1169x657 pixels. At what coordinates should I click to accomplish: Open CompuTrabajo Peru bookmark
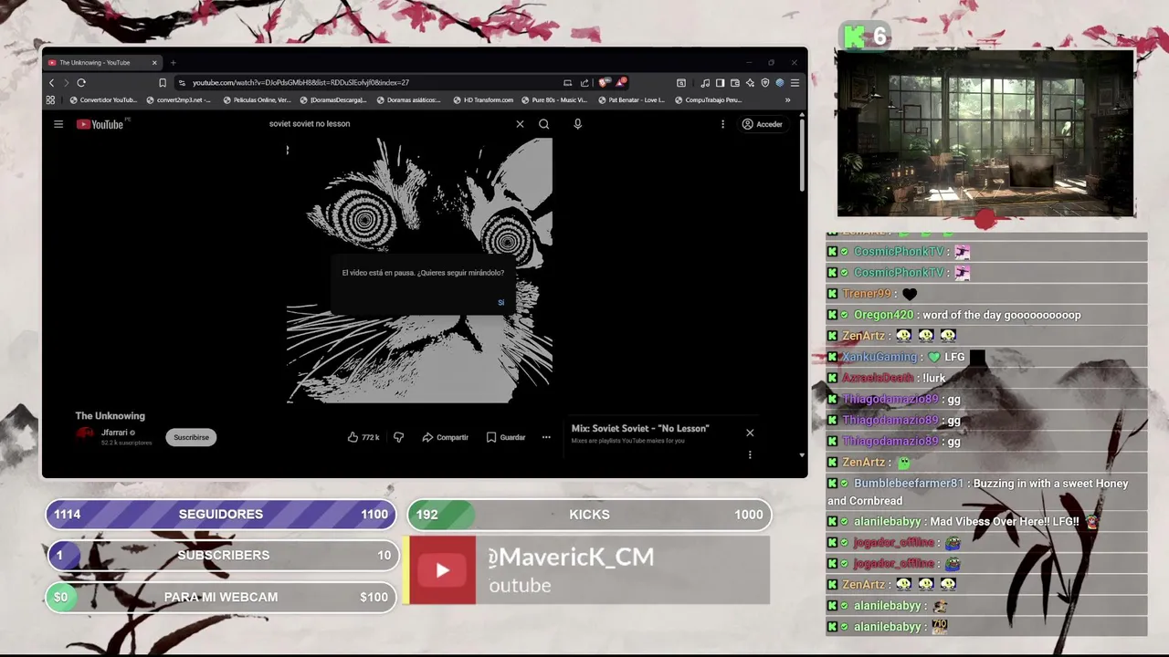708,99
